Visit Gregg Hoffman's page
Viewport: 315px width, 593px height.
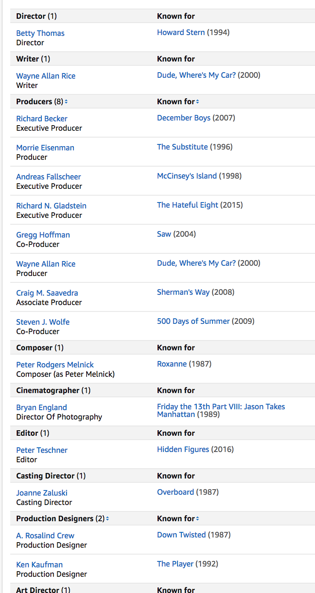43,235
